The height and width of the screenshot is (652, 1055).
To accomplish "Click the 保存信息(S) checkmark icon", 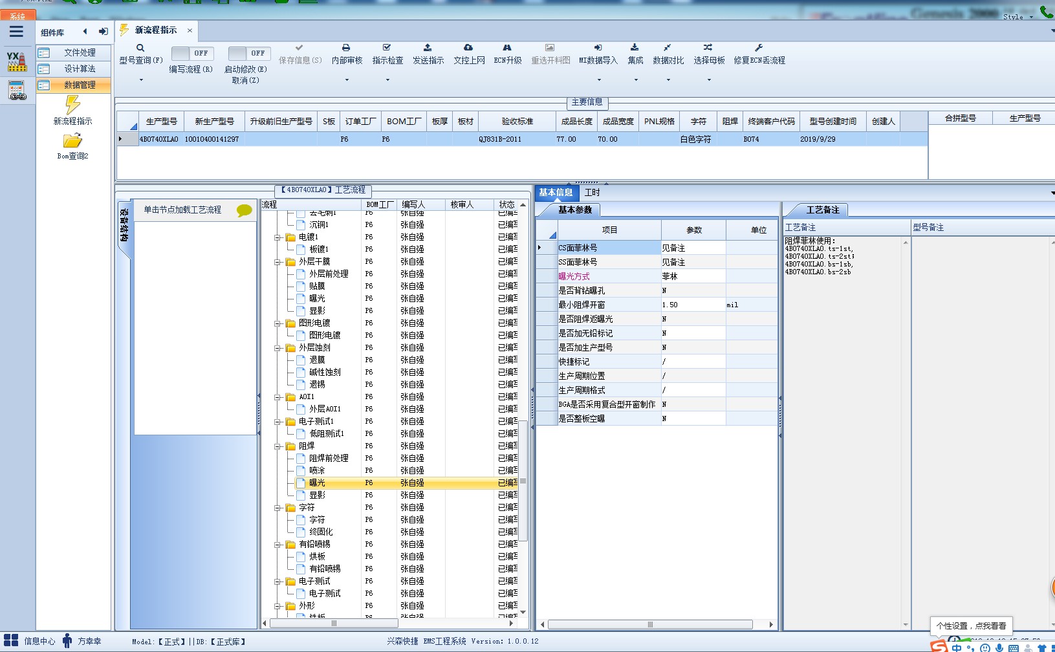I will pos(299,48).
